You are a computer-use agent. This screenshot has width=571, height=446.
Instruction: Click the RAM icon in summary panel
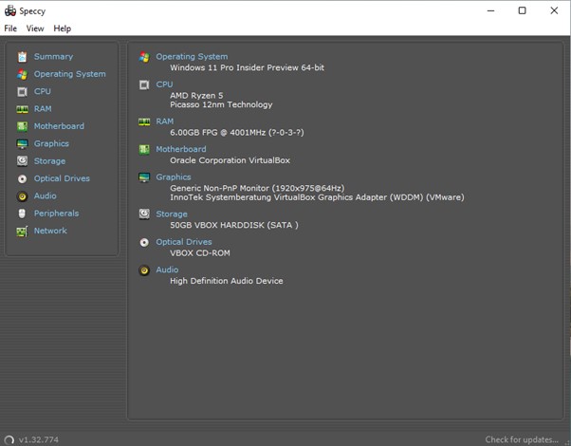click(x=144, y=121)
